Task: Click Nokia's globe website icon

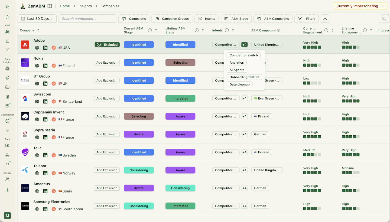Action: (37, 65)
